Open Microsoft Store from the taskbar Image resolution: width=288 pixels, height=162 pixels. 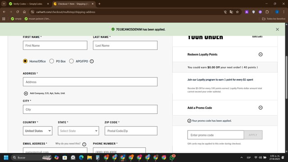point(65,157)
